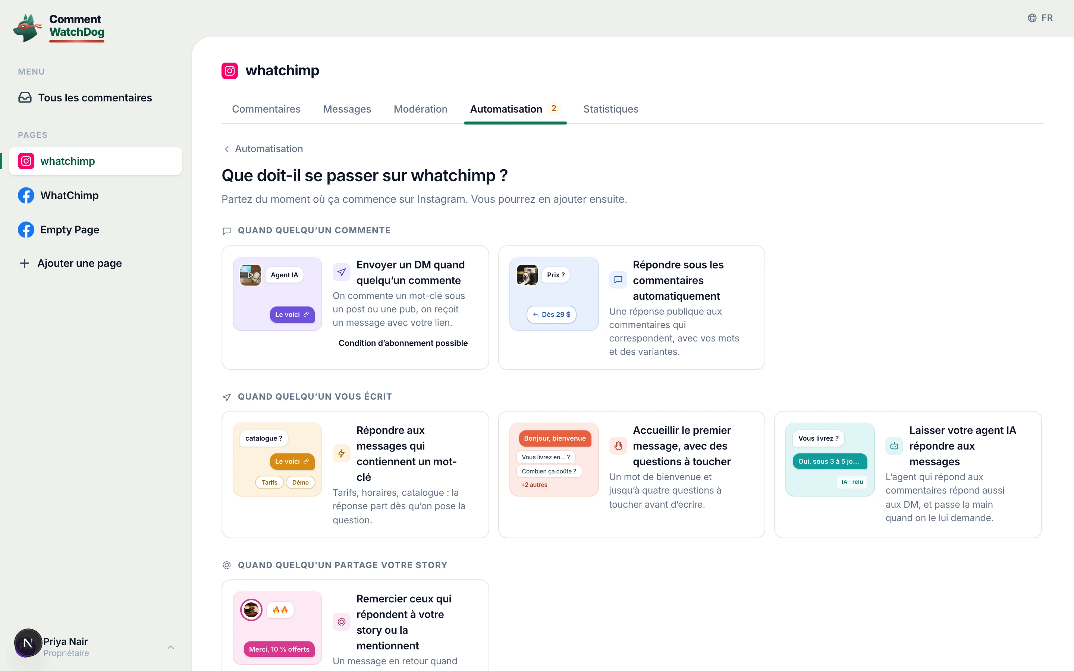Open the Statistiques tab
The image size is (1074, 671).
[x=610, y=109]
